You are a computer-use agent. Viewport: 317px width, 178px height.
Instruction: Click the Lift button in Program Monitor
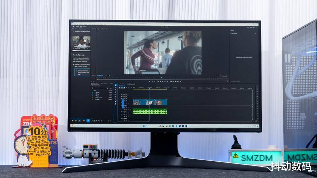coord(171,81)
